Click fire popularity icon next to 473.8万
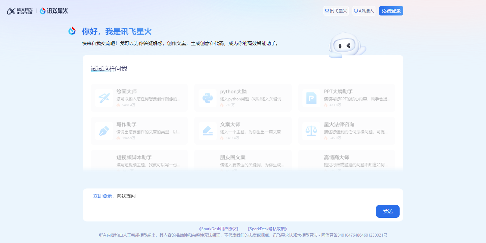The height and width of the screenshot is (243, 486). click(x=326, y=105)
